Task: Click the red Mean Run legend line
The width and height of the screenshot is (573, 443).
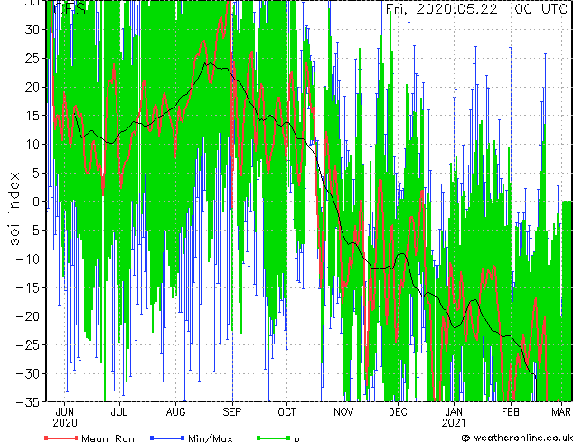Action: [x=61, y=438]
